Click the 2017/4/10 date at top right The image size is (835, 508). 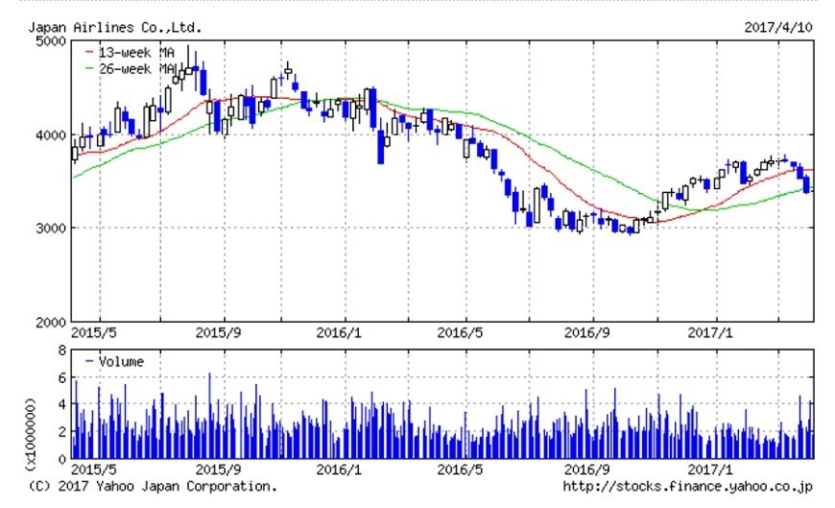click(778, 28)
